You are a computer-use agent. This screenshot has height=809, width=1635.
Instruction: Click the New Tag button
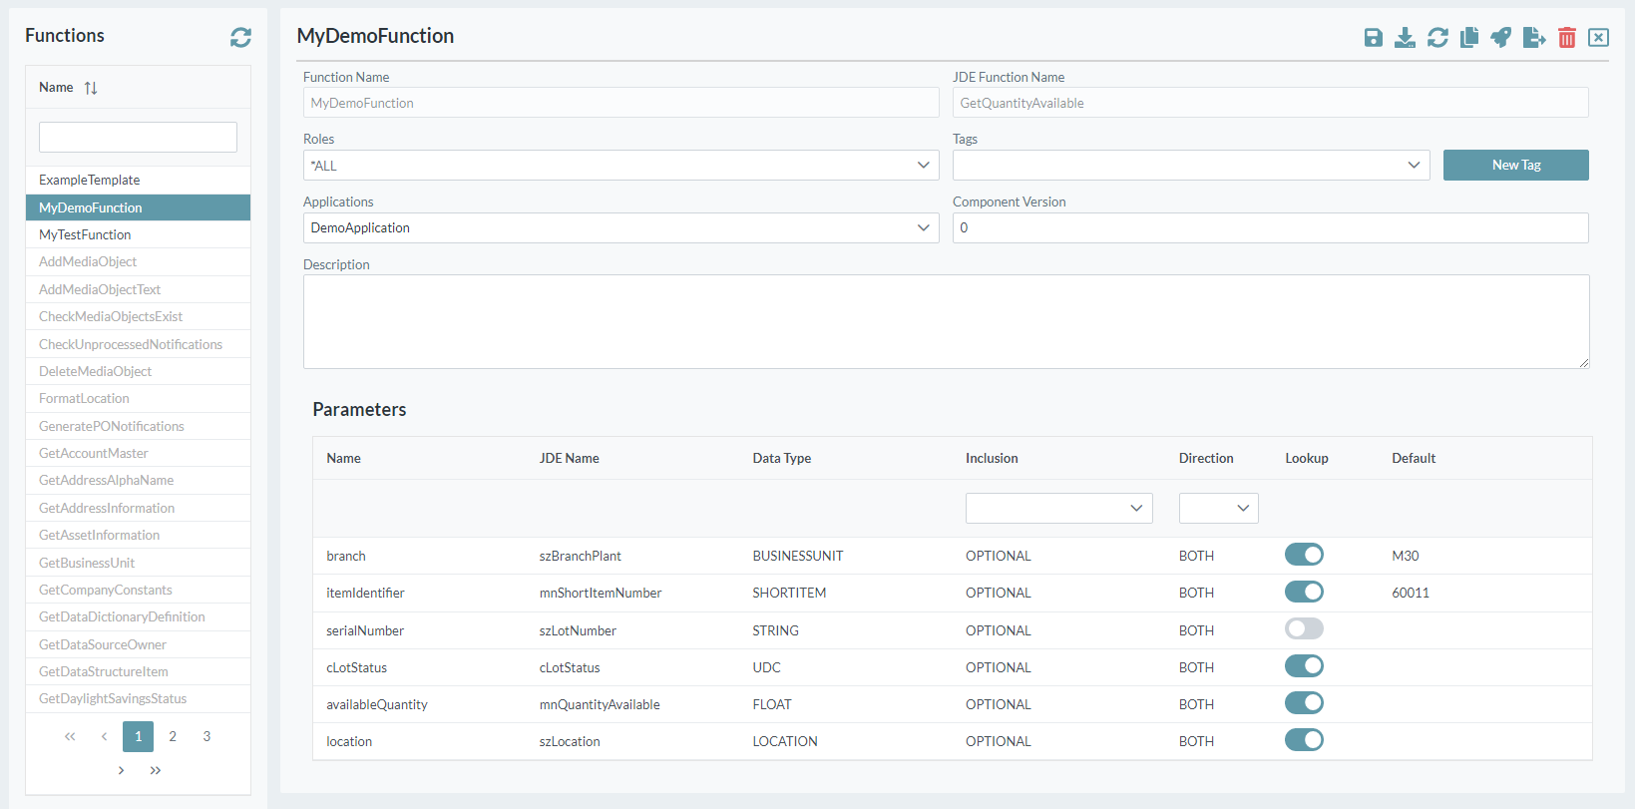point(1515,166)
